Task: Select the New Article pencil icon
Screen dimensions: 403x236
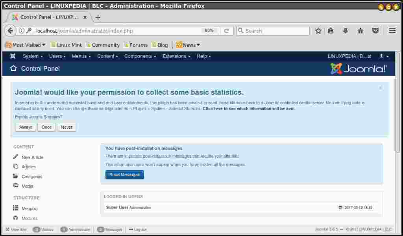Action: (x=16, y=157)
